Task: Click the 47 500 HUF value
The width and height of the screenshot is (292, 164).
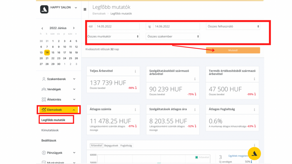Action: tap(225, 89)
